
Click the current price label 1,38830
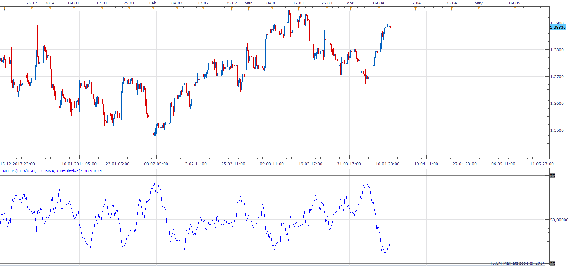click(x=558, y=28)
